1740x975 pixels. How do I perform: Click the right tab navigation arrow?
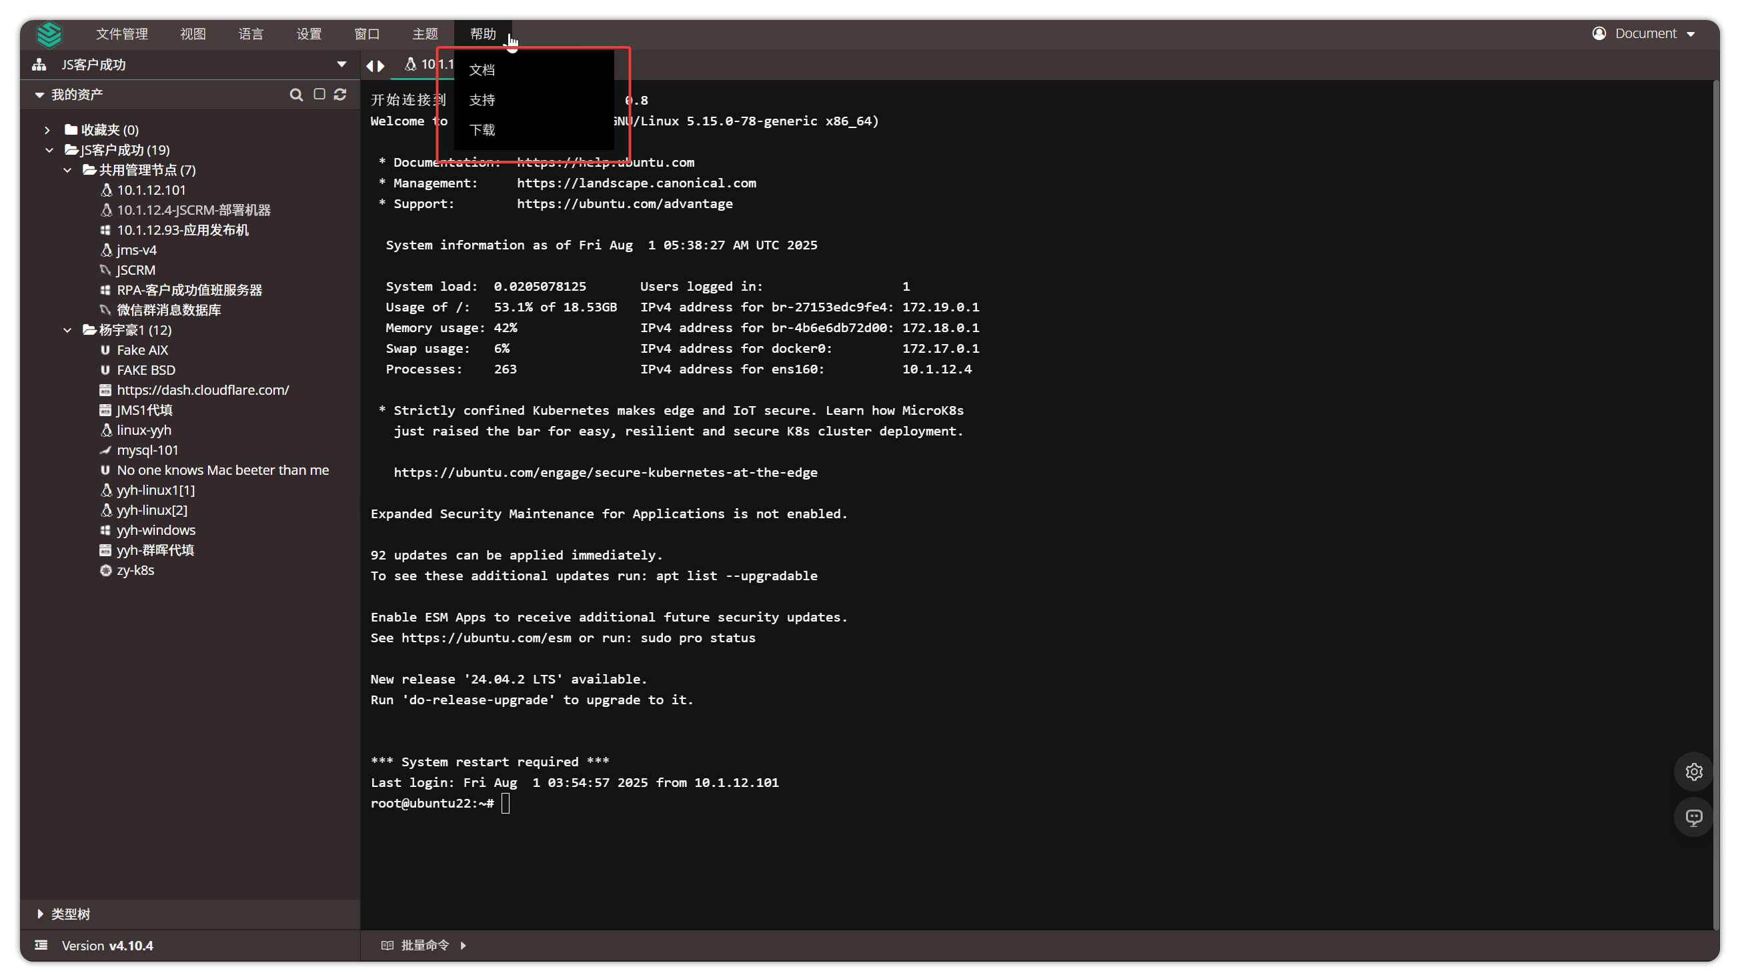[x=381, y=65]
